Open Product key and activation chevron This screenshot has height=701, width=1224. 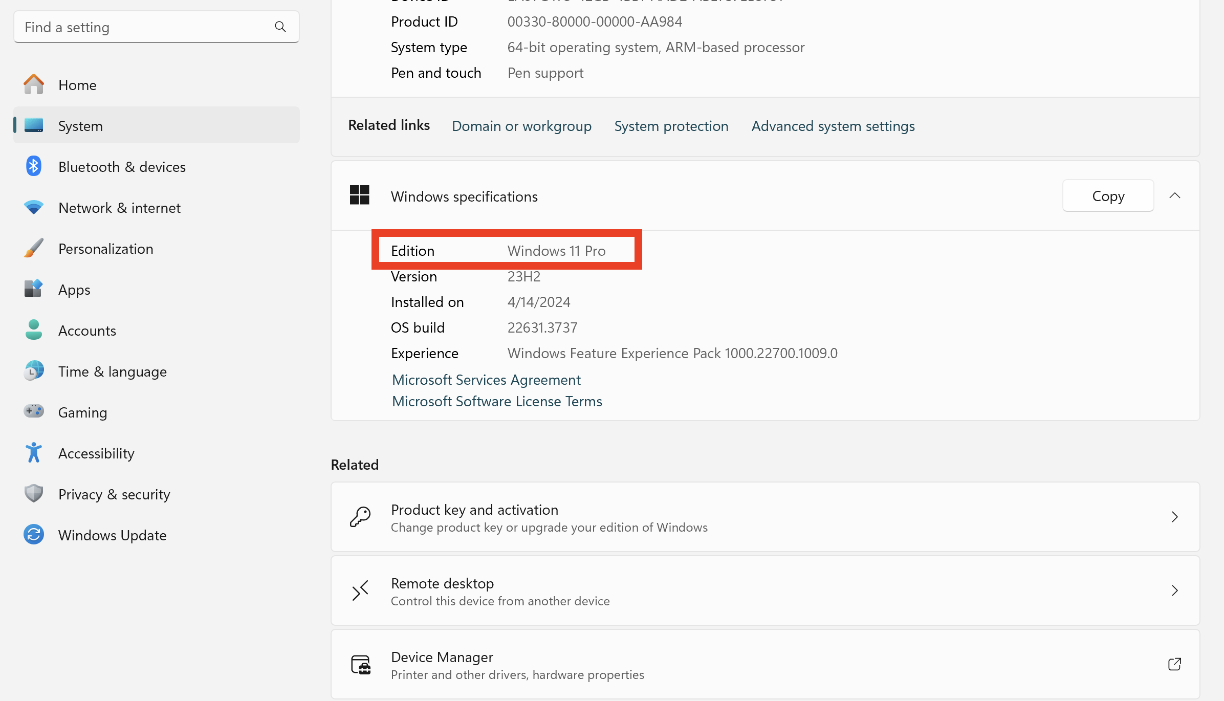[x=1174, y=517]
